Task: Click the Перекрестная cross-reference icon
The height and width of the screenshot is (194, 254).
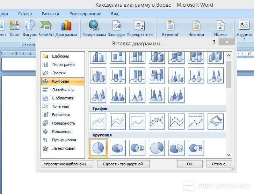Action: (139, 25)
